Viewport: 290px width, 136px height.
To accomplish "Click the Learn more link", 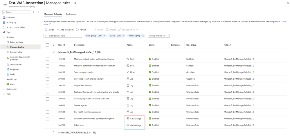I will click(284, 22).
